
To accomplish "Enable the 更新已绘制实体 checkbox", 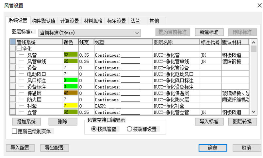I will coord(14,131).
